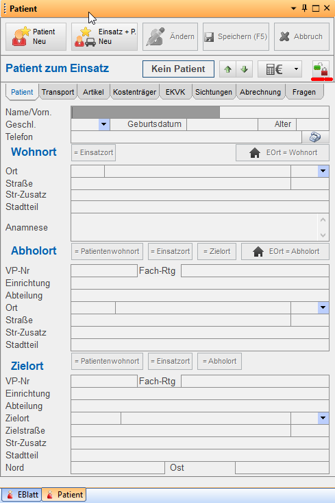Click the Patient Neu icon button
Viewport: 335px width, 503px height.
[36, 36]
